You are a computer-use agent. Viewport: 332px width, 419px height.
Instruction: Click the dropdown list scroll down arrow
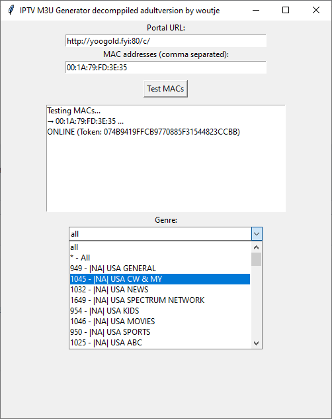pyautogui.click(x=256, y=343)
